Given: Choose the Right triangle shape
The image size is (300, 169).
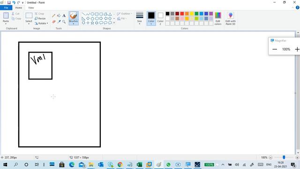Looking at the screenshot, I should (83, 18).
